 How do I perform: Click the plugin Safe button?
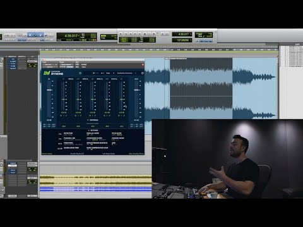[77, 67]
